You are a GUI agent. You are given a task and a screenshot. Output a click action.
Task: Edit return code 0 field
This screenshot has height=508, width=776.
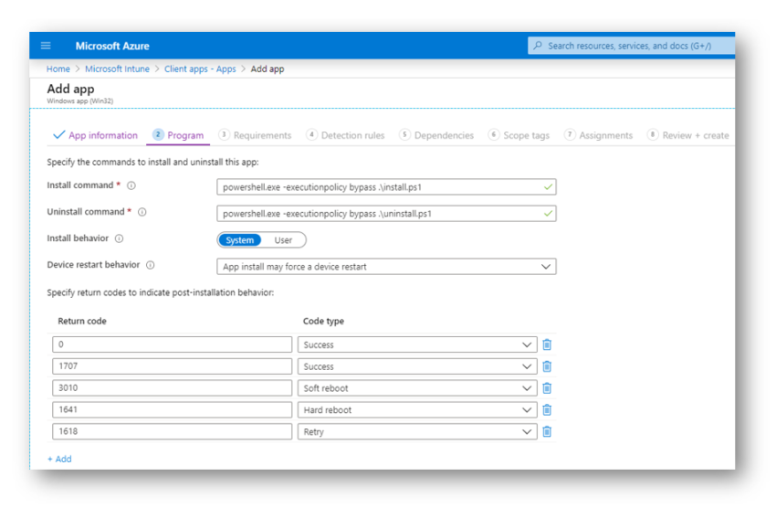click(x=173, y=344)
